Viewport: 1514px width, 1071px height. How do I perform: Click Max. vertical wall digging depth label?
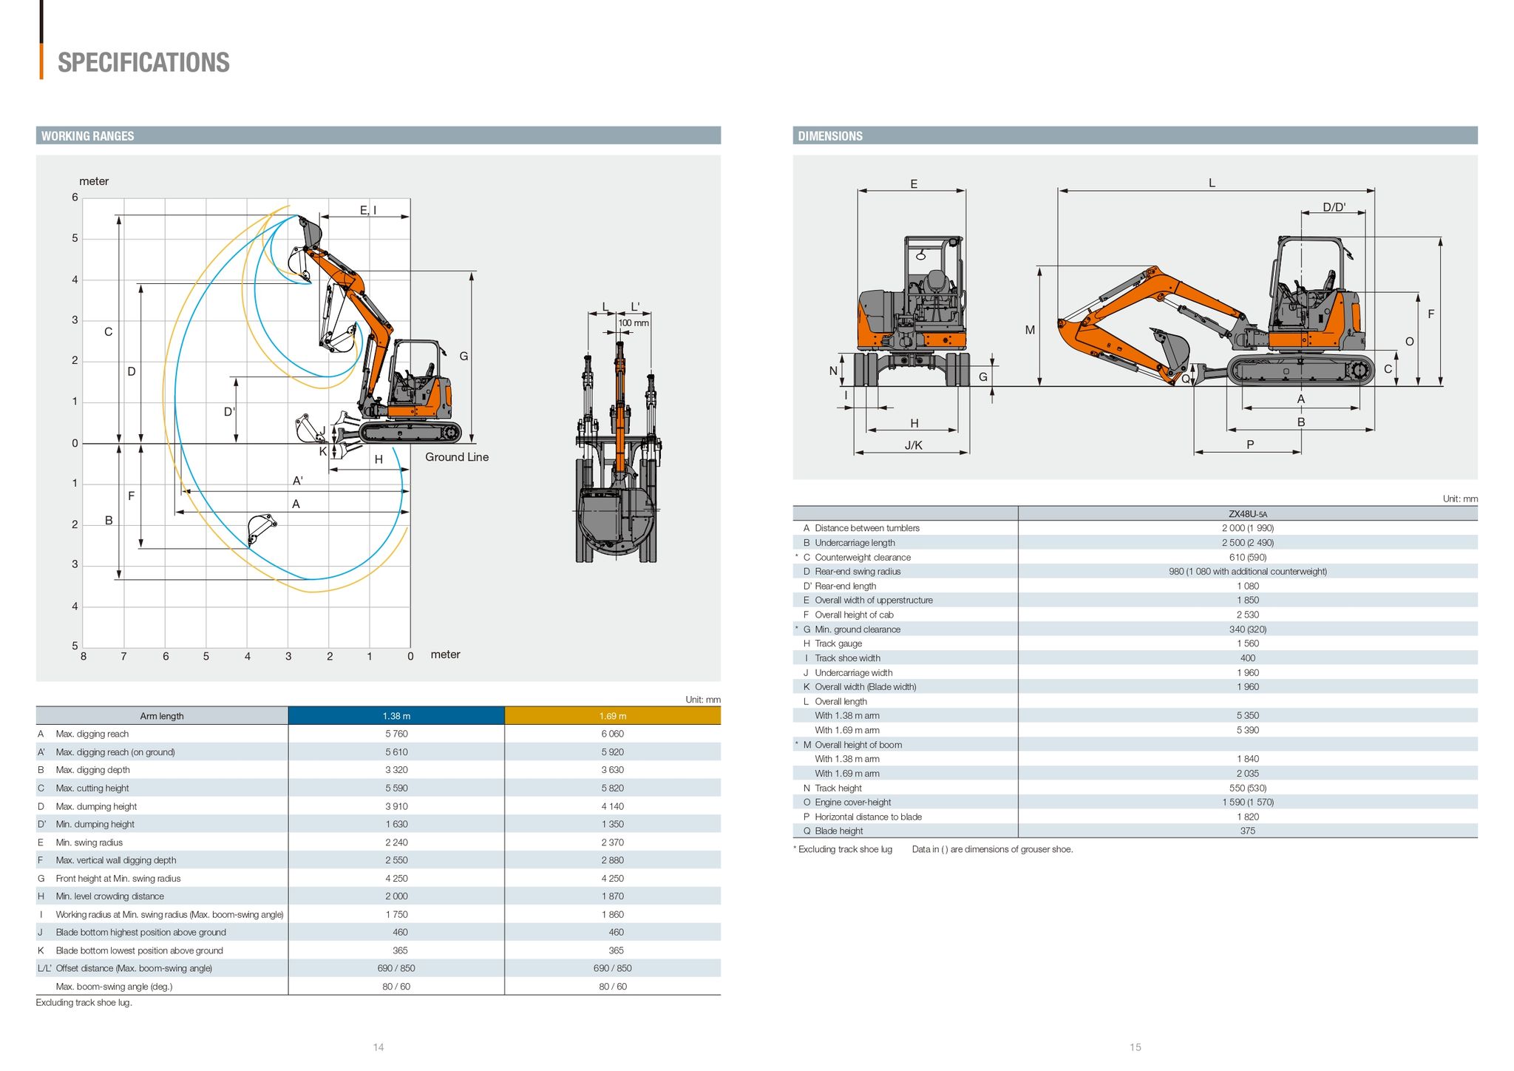116,860
